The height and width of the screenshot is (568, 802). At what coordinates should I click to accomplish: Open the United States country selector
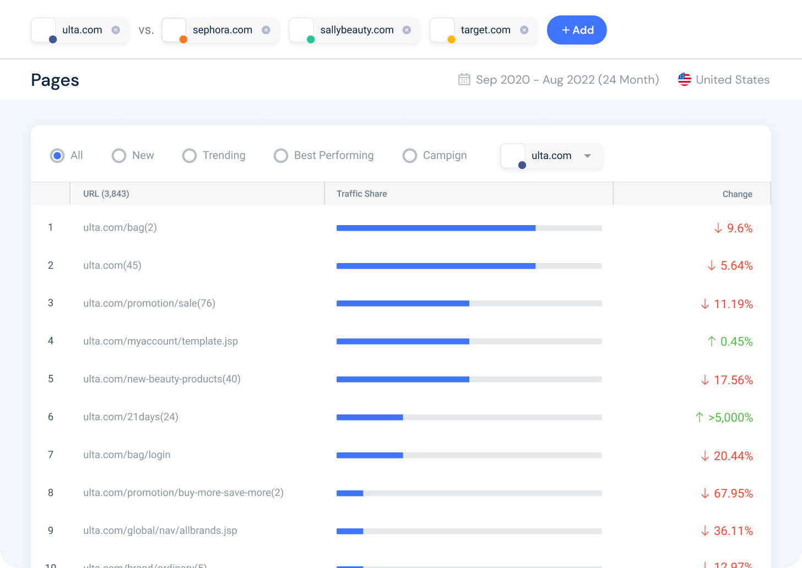[x=733, y=79]
